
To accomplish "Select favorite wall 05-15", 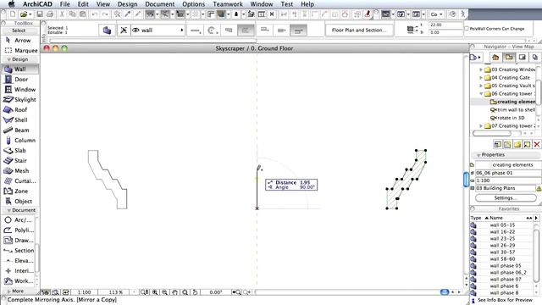I will click(502, 225).
